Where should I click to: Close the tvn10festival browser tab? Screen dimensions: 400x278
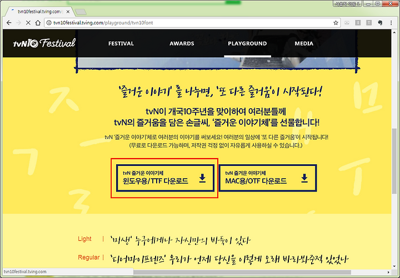(68, 12)
